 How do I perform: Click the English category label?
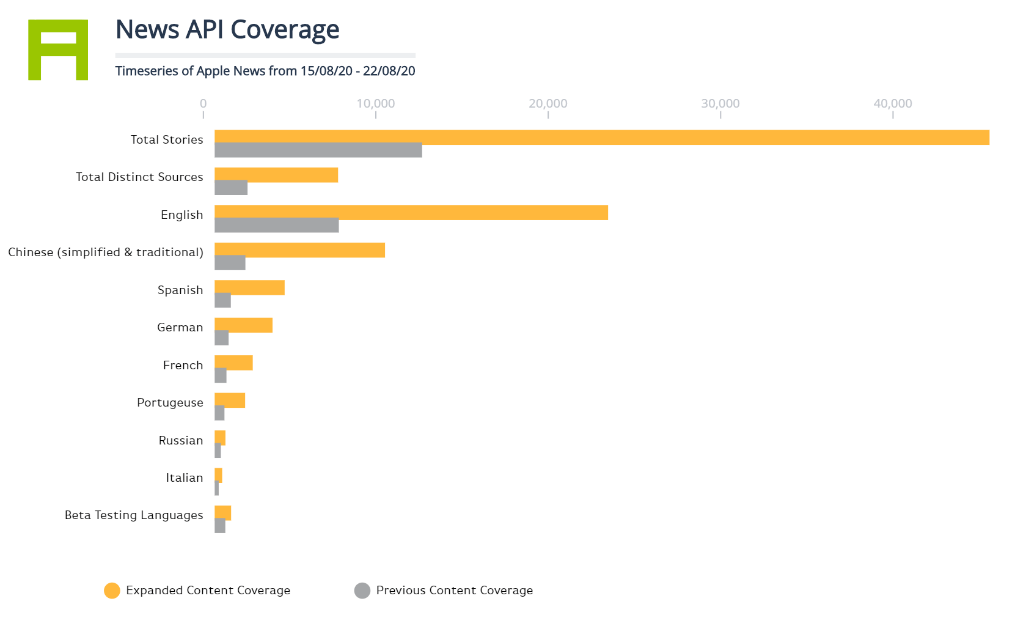point(181,215)
